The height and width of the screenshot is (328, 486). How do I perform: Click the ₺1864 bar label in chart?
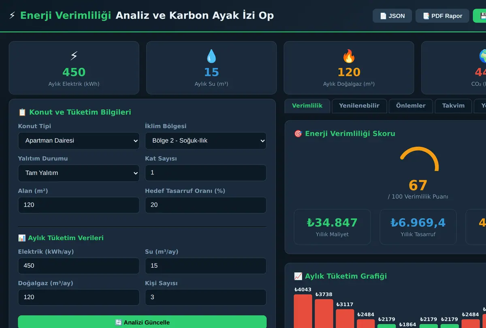(407, 324)
